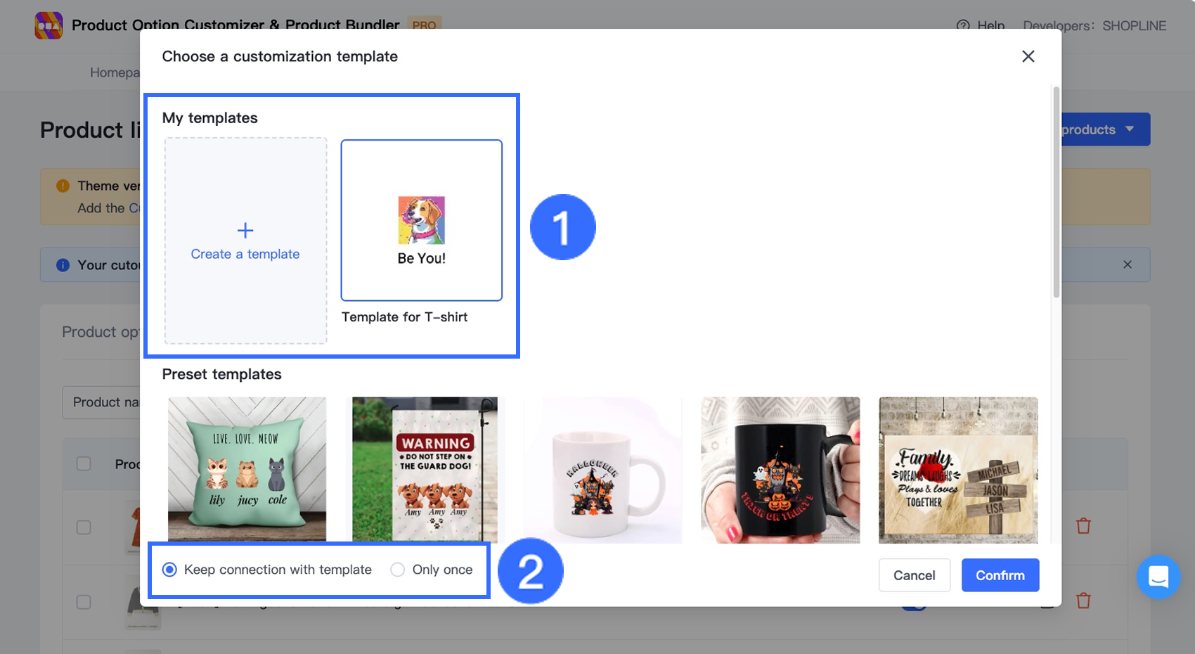Click the orange theme version warning icon

click(x=63, y=186)
